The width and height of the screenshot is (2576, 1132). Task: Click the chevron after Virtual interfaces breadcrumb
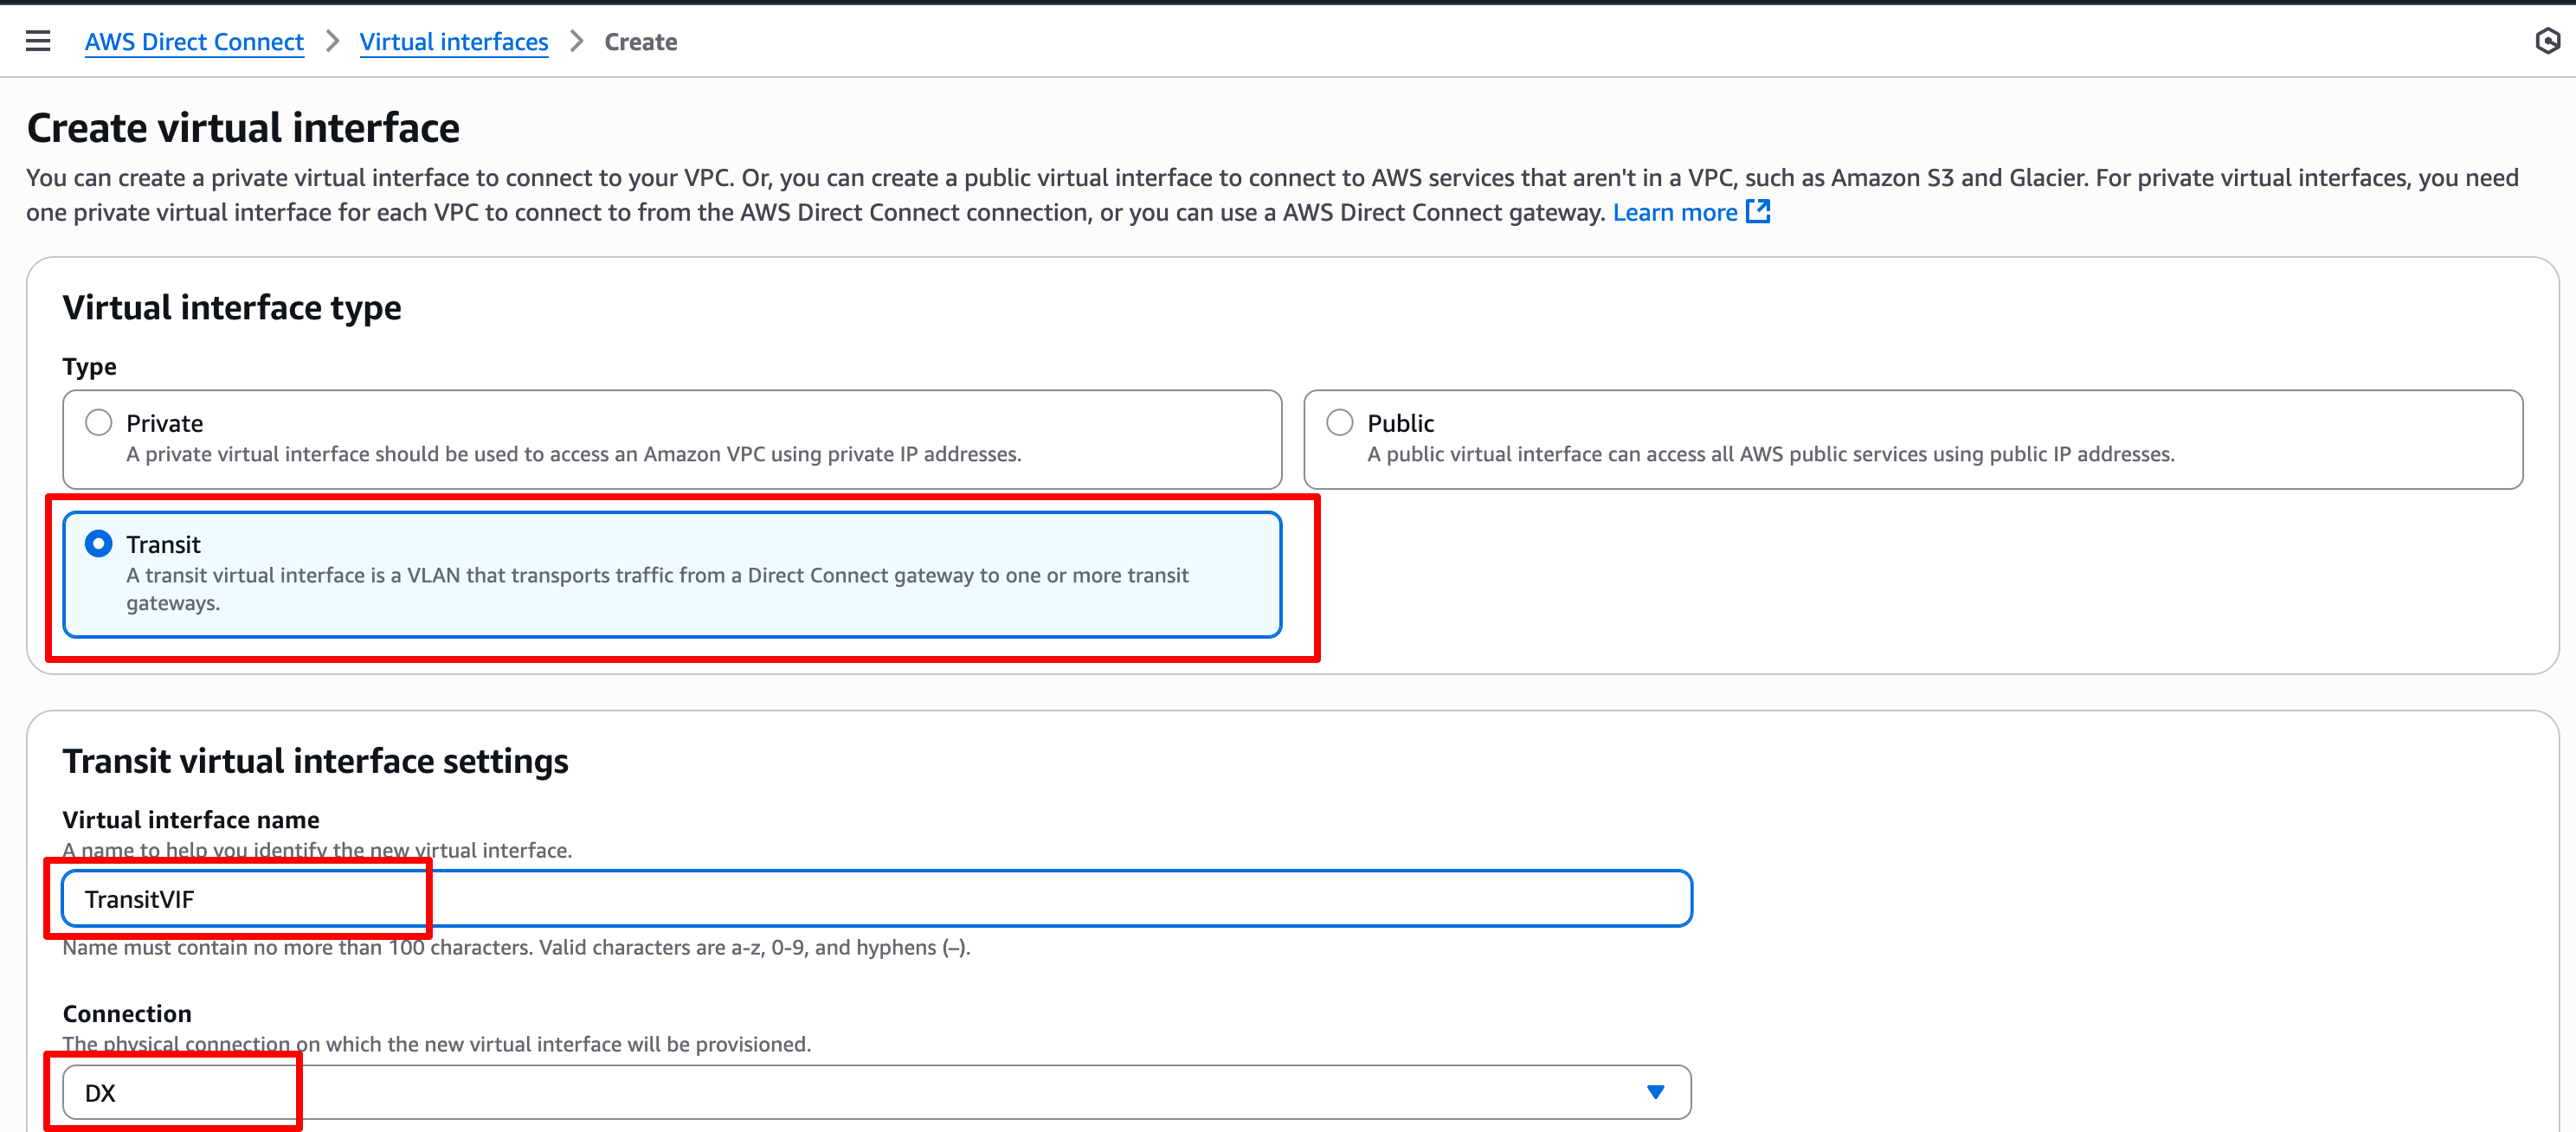pyautogui.click(x=576, y=42)
